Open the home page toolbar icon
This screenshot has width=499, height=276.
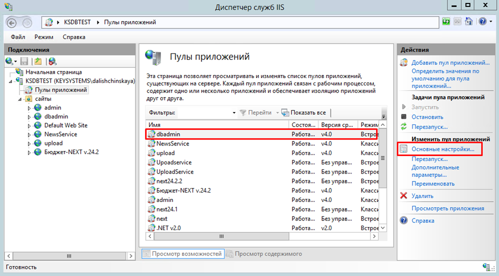click(469, 21)
